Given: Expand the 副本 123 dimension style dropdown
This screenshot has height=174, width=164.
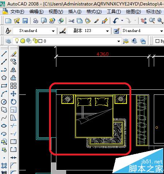Looking at the screenshot, I should point(107,31).
